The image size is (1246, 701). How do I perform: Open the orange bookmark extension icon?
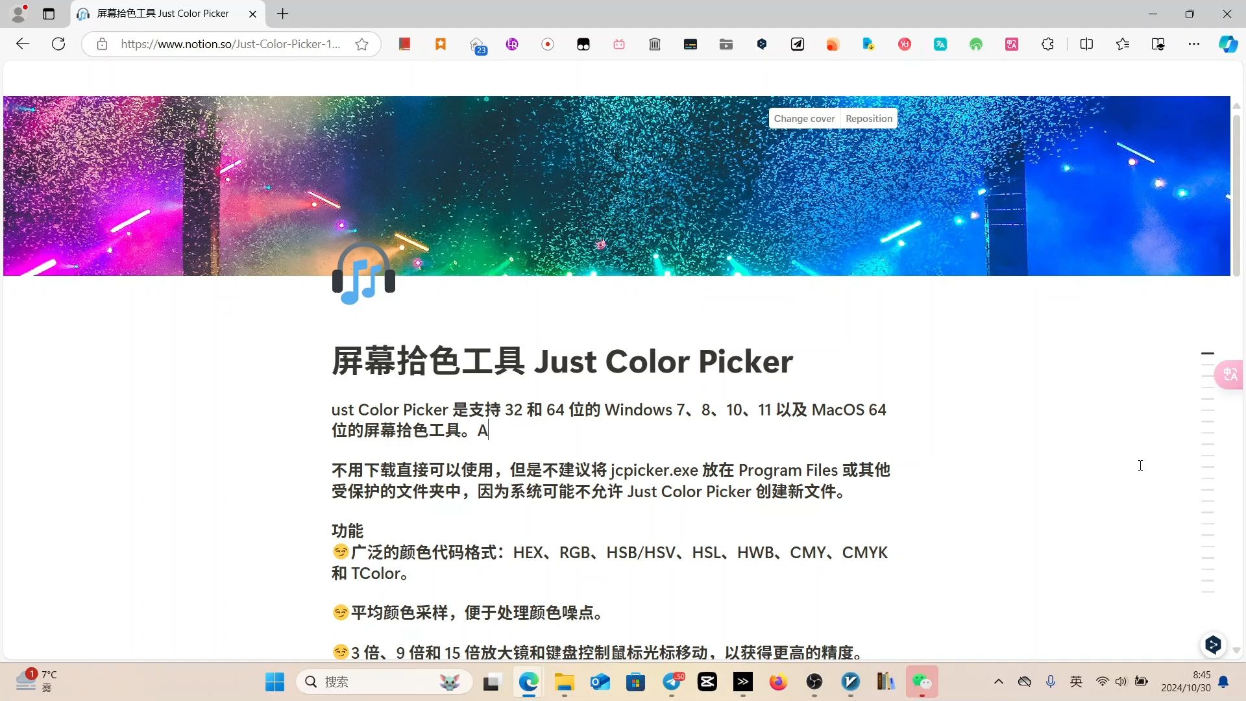click(441, 44)
